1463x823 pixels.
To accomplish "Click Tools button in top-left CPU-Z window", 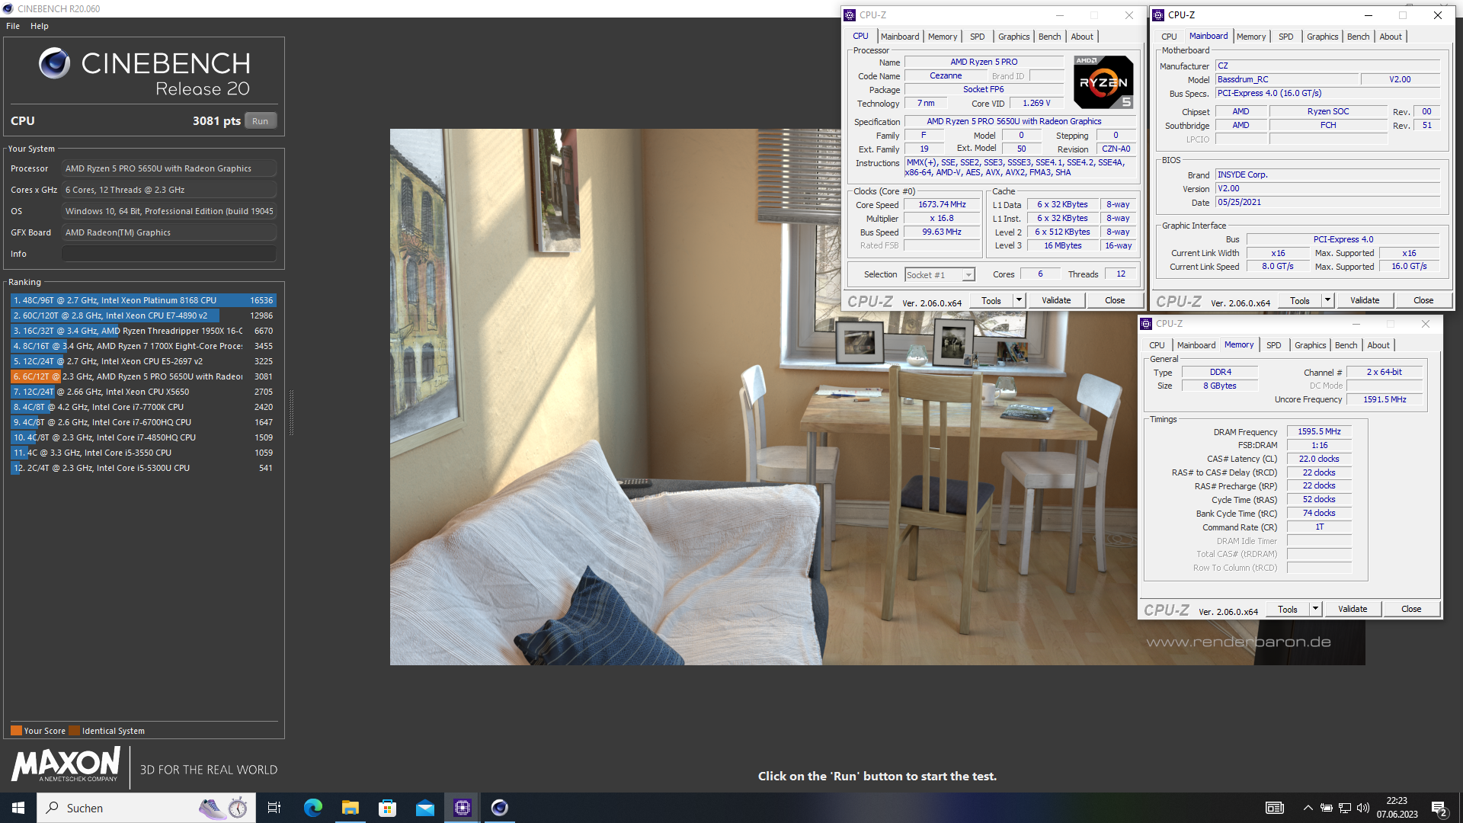I will point(991,301).
